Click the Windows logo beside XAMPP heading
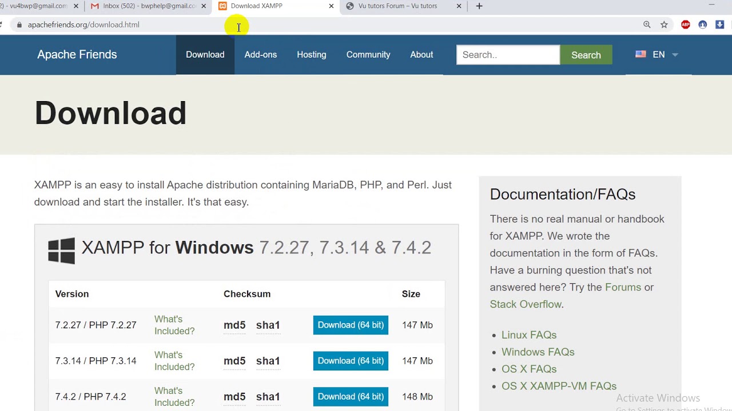 [x=61, y=251]
